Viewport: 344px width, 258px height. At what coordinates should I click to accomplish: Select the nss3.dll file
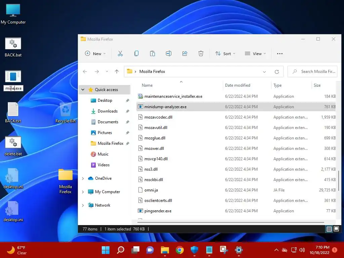[x=236, y=169]
